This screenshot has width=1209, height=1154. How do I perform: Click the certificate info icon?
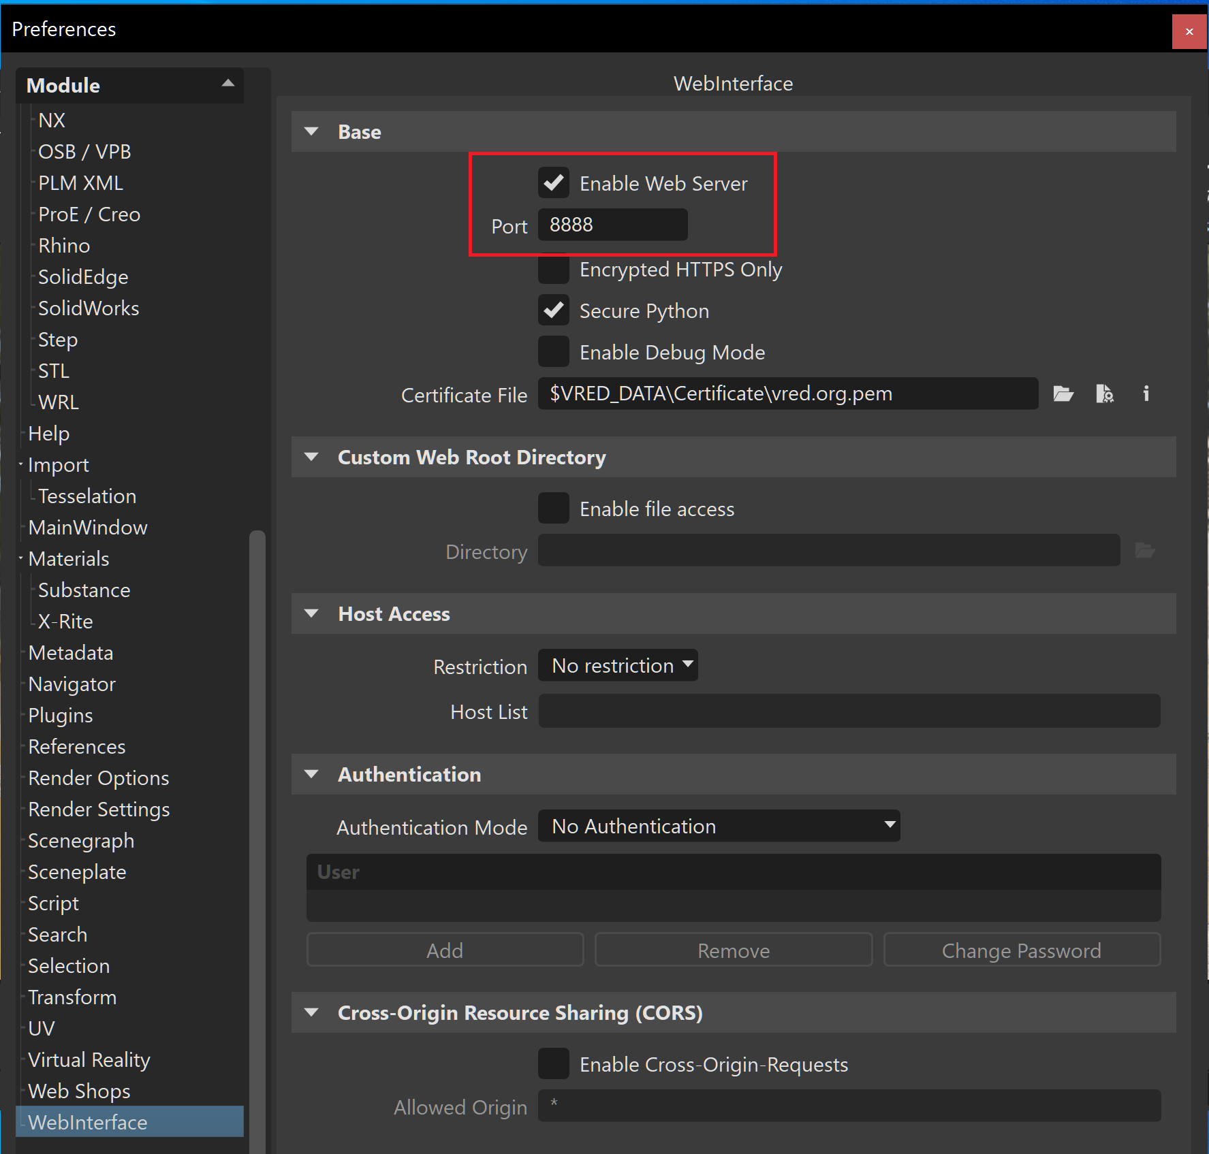tap(1146, 394)
